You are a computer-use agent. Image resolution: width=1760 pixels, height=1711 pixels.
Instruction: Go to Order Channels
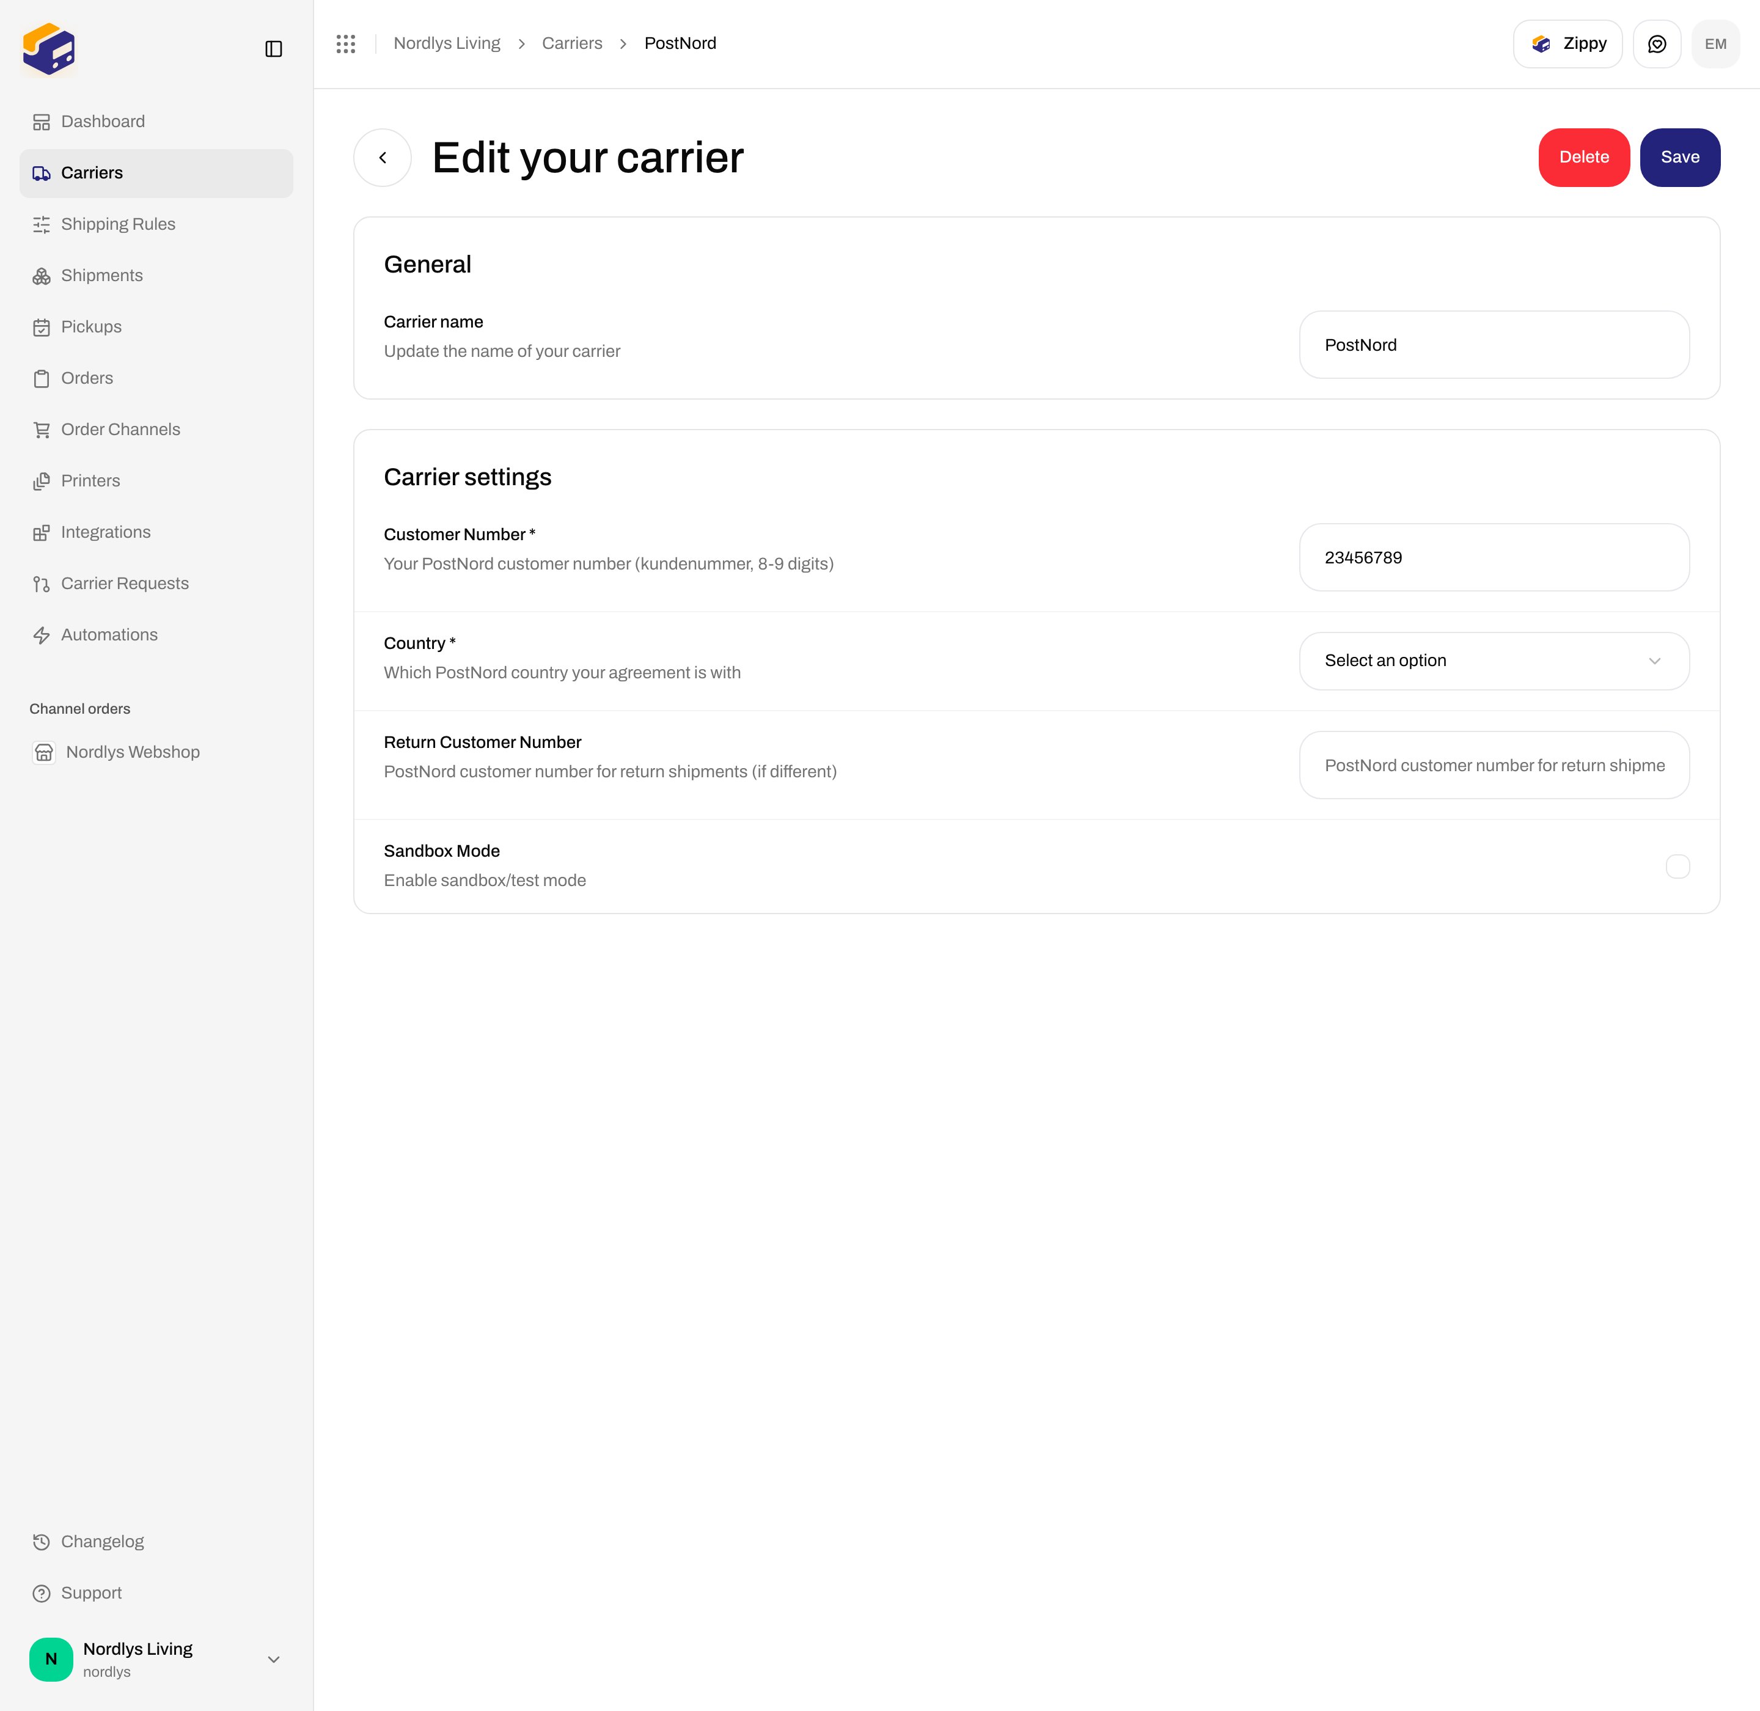click(x=156, y=428)
